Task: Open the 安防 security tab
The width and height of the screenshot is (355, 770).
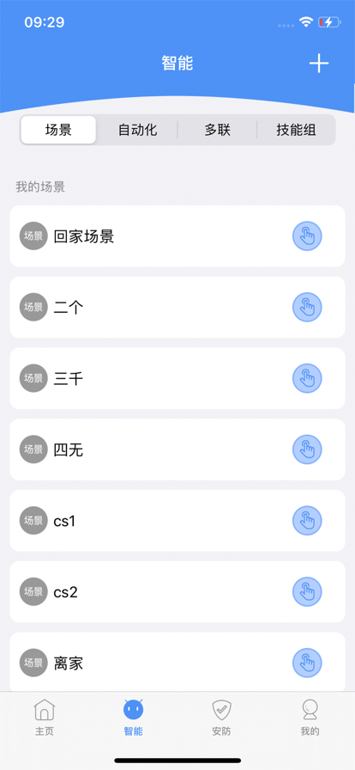Action: [221, 718]
